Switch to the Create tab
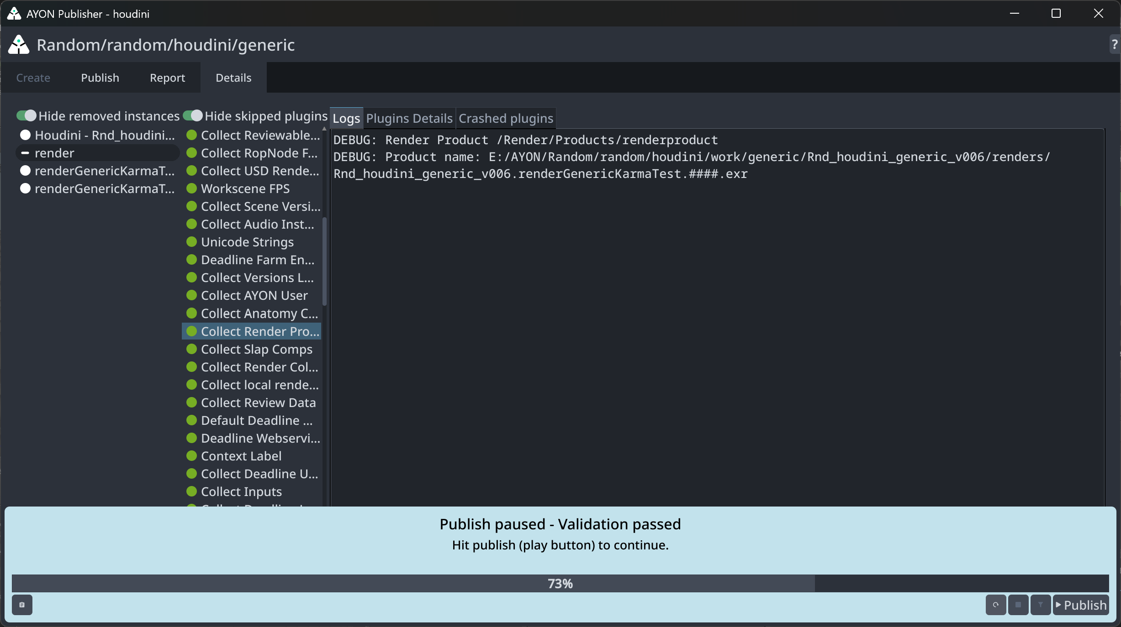This screenshot has width=1121, height=627. 33,78
